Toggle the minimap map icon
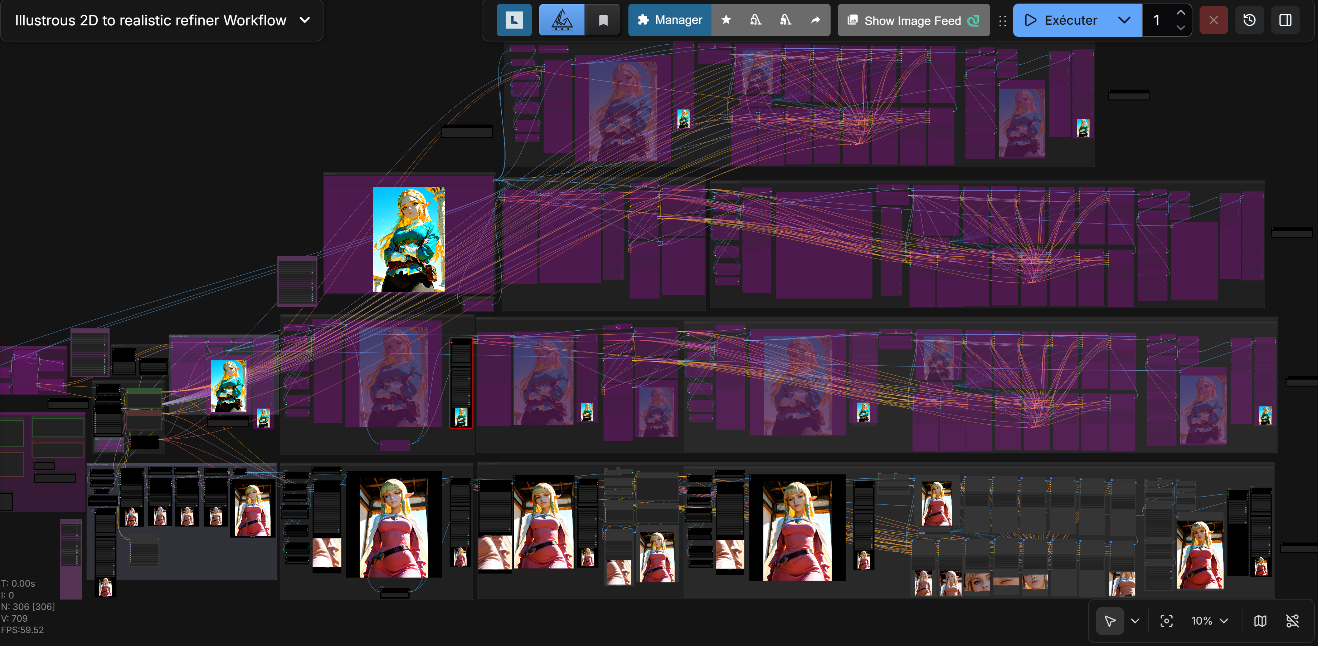 (1260, 621)
